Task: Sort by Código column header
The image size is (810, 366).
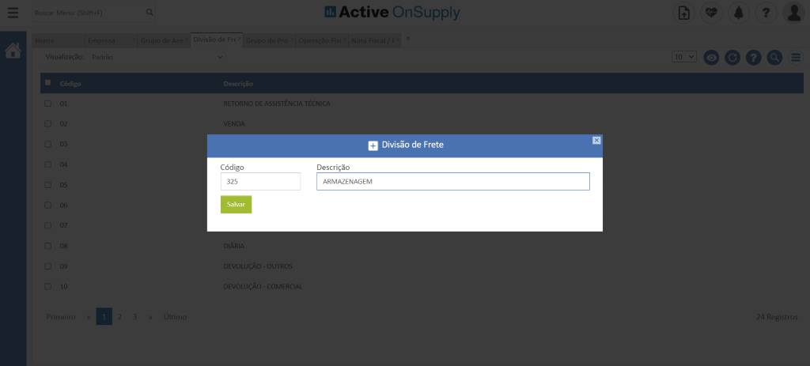Action: coord(70,83)
